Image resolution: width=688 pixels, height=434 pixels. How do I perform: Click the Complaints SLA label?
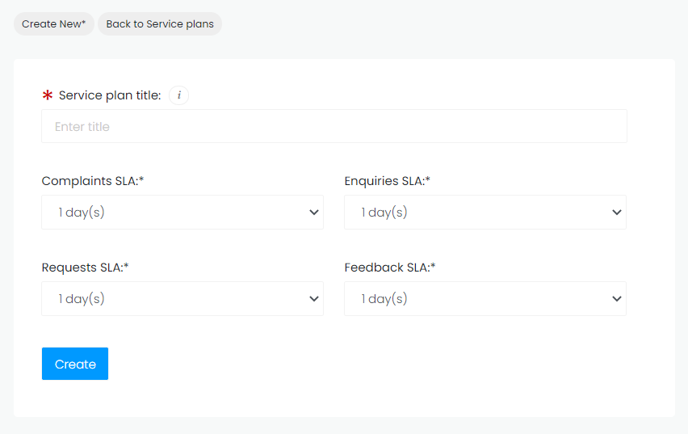(92, 181)
